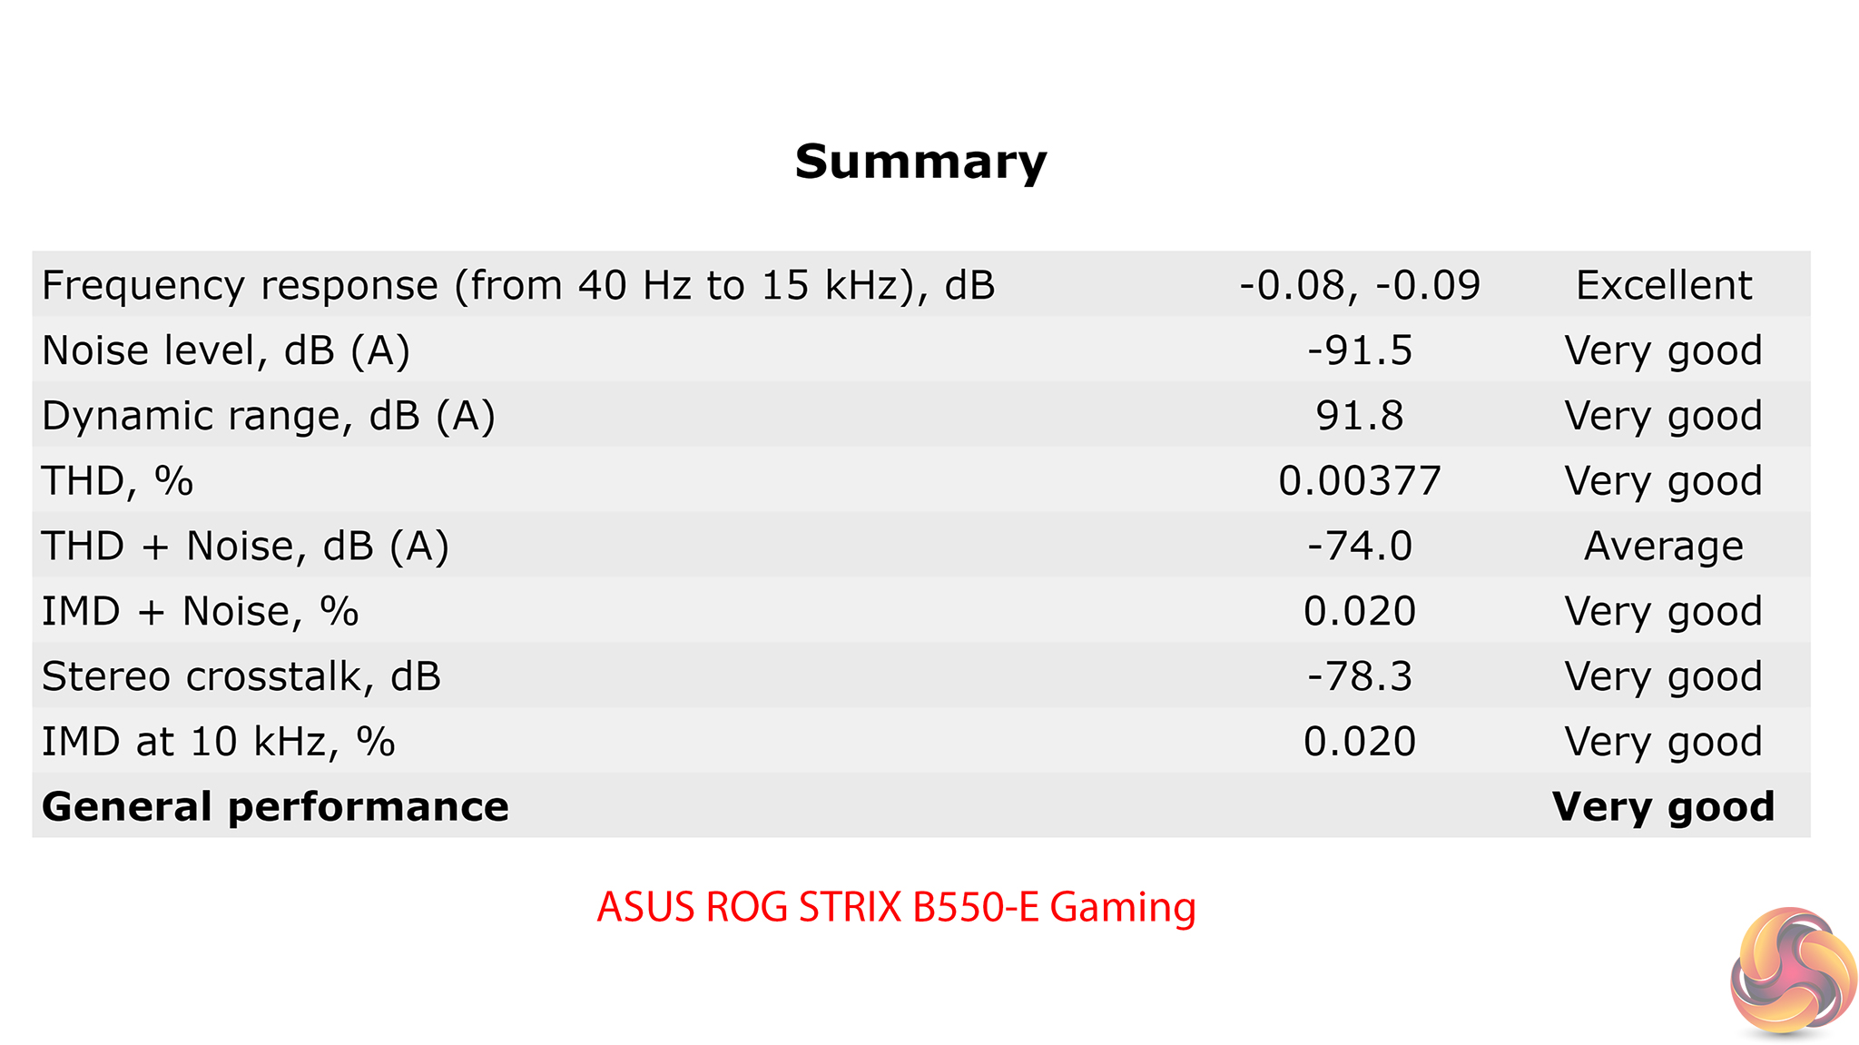The height and width of the screenshot is (1045, 1859).
Task: Click the -74.0 value
Action: pos(1359,547)
